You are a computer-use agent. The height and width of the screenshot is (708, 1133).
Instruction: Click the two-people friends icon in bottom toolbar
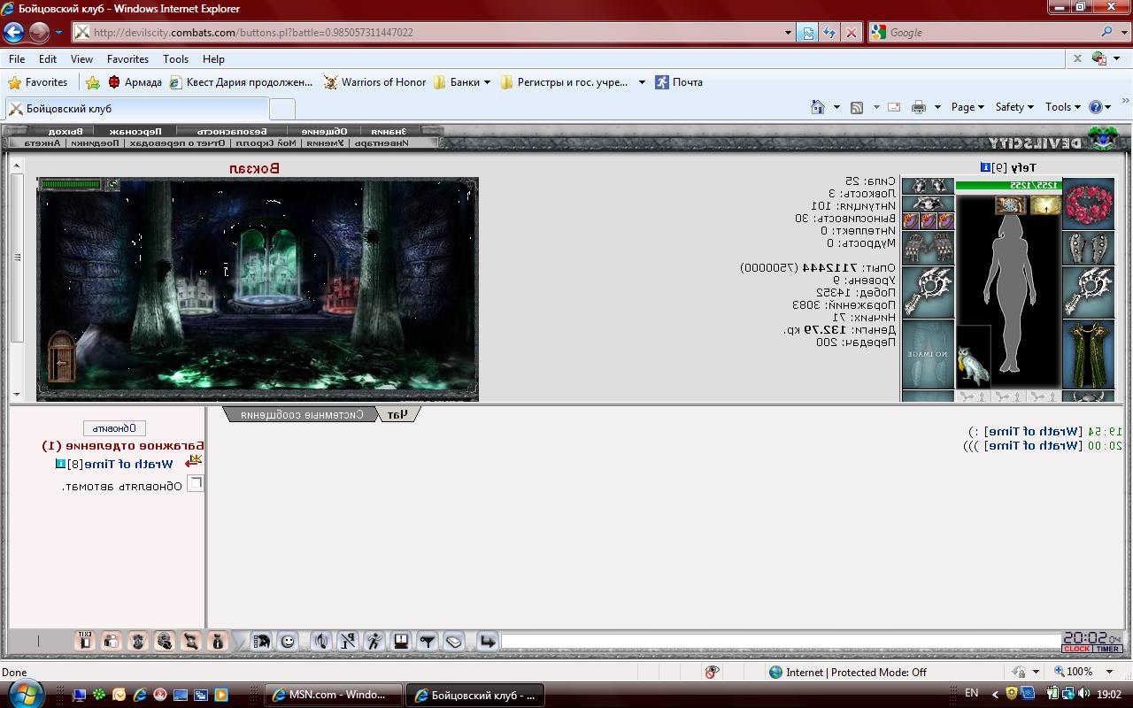112,641
